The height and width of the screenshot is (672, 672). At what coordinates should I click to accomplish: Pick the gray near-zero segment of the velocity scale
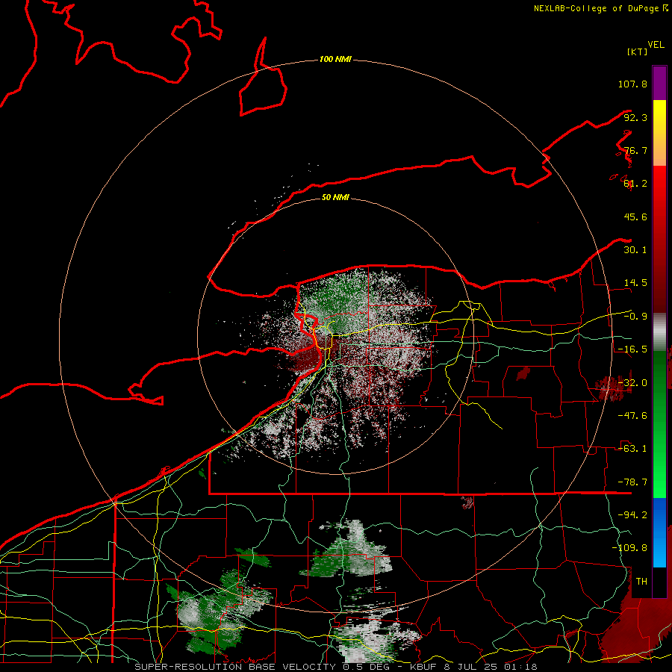coord(659,332)
